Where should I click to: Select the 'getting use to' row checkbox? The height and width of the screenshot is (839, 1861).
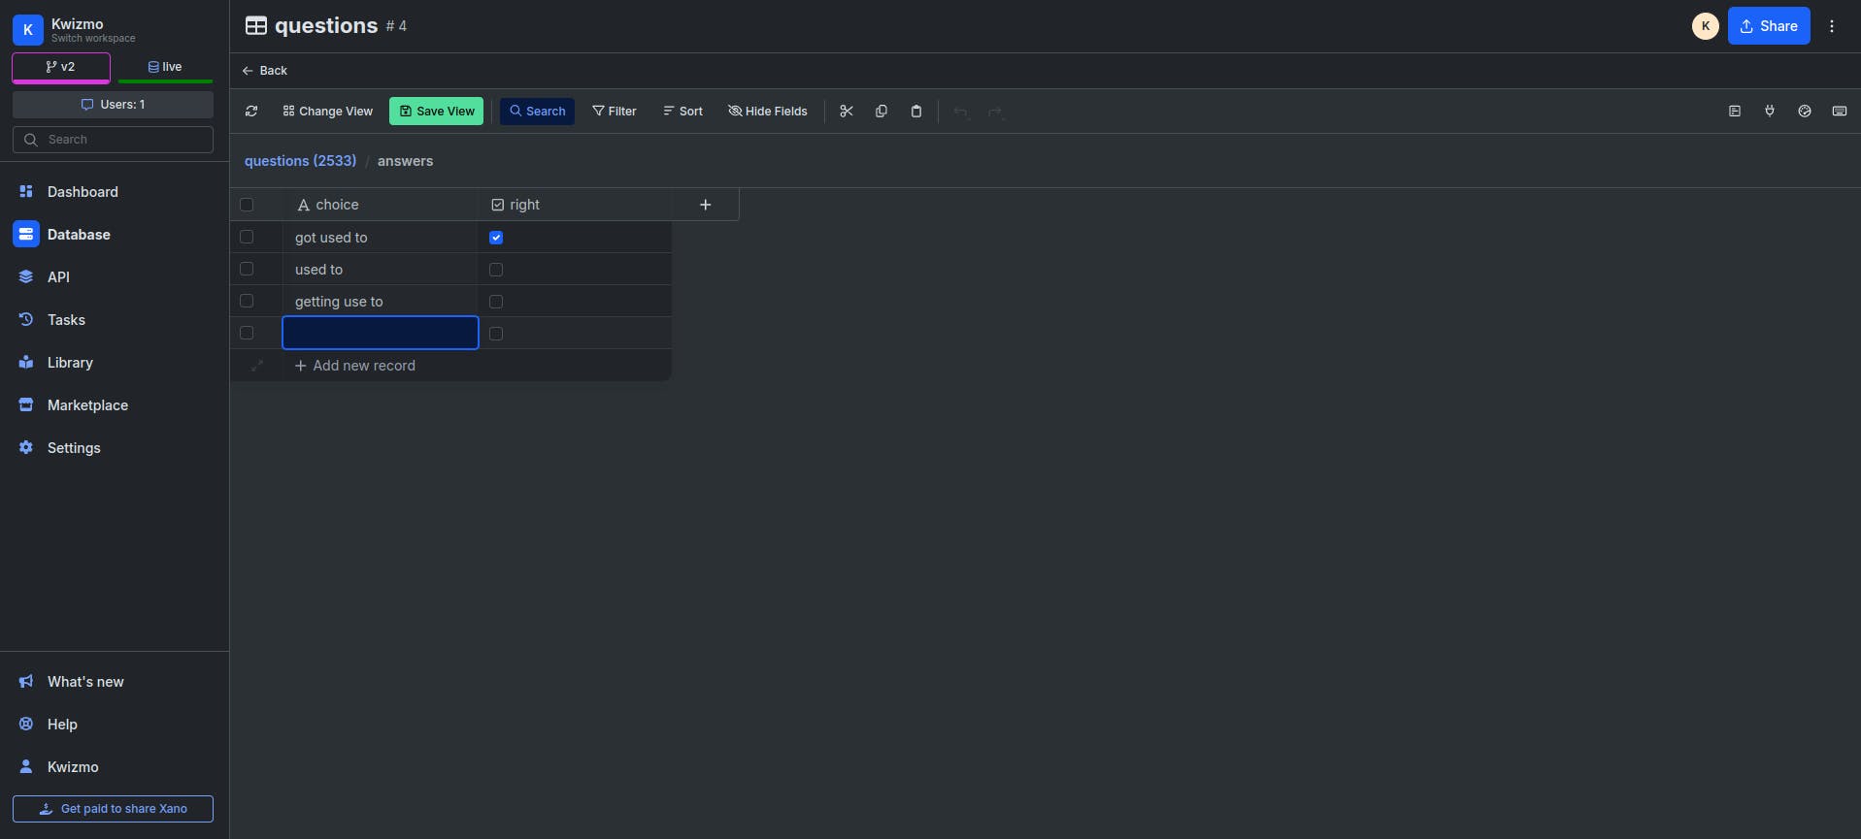247,302
